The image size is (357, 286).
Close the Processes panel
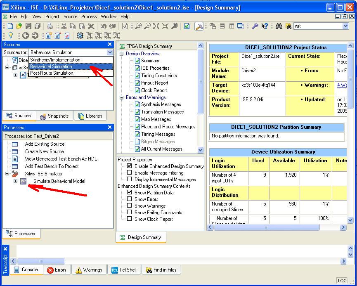[110, 127]
